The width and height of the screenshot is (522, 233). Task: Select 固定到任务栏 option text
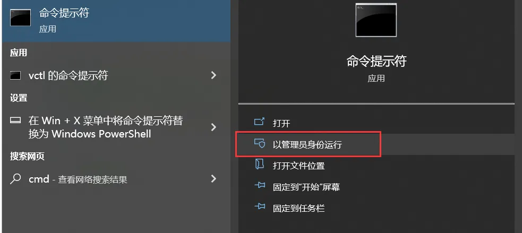tap(298, 209)
